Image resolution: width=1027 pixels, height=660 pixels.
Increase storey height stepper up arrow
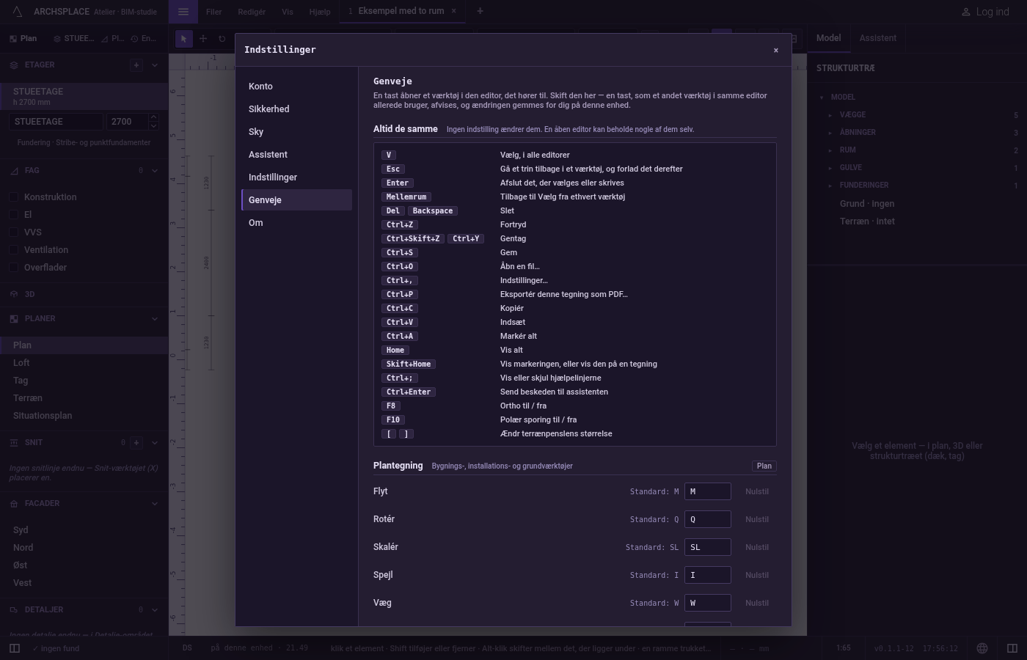(x=153, y=117)
